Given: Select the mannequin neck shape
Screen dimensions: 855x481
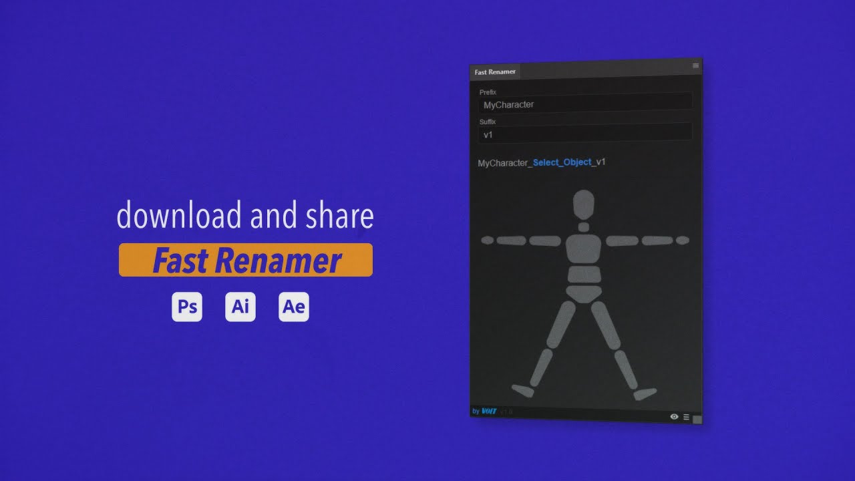Looking at the screenshot, I should [584, 227].
